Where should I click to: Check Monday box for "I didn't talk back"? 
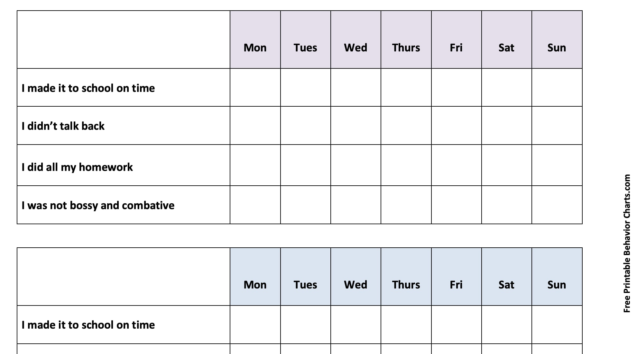tap(255, 126)
